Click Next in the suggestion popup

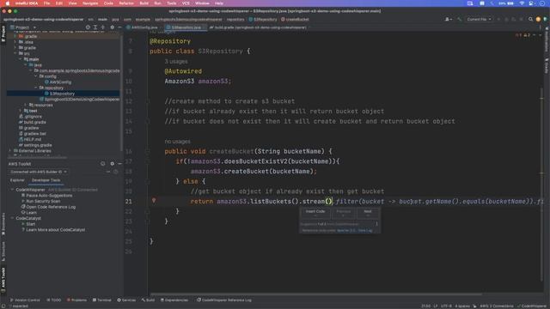pyautogui.click(x=368, y=213)
